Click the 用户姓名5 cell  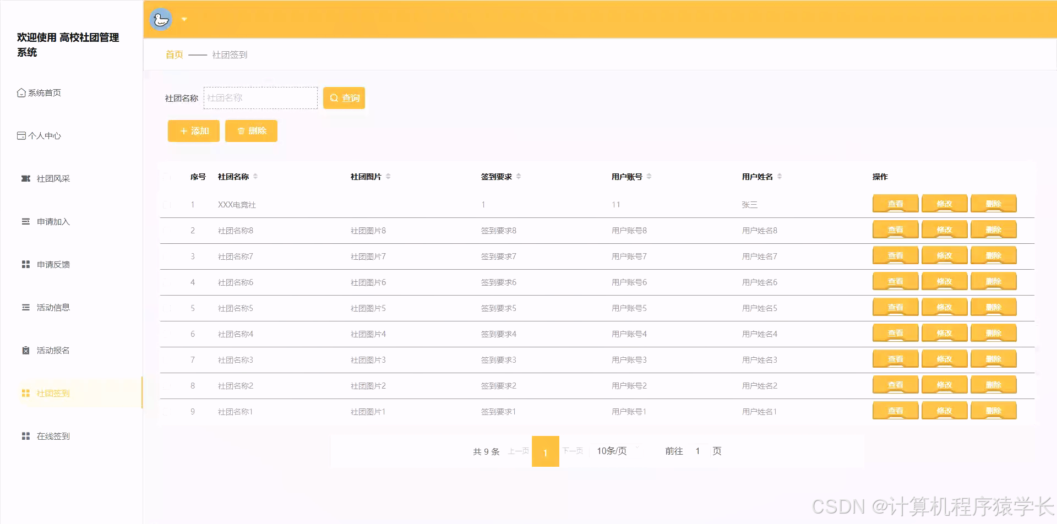click(760, 308)
